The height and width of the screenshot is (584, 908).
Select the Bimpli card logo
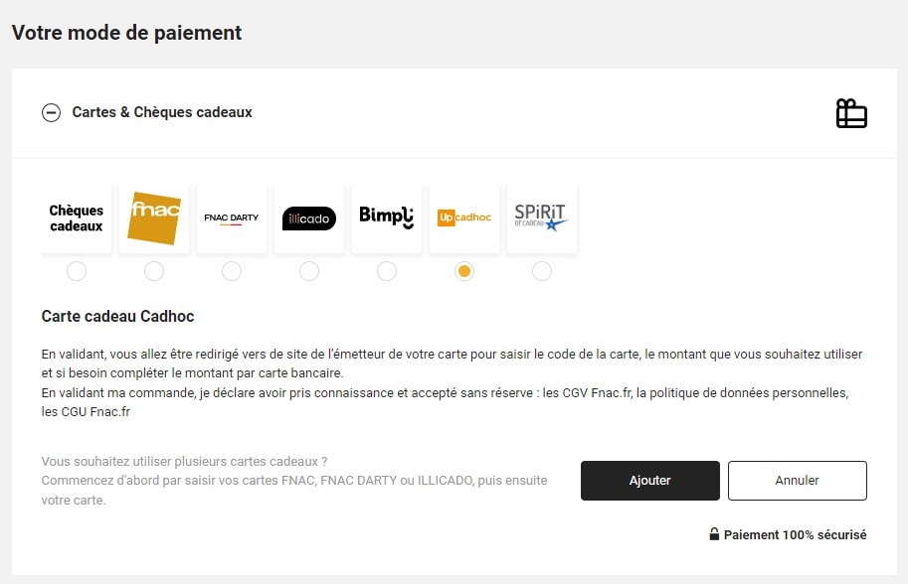[x=387, y=219]
